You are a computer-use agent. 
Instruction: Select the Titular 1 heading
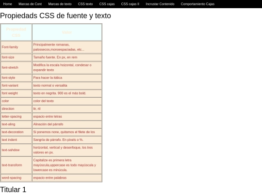pos(13,190)
